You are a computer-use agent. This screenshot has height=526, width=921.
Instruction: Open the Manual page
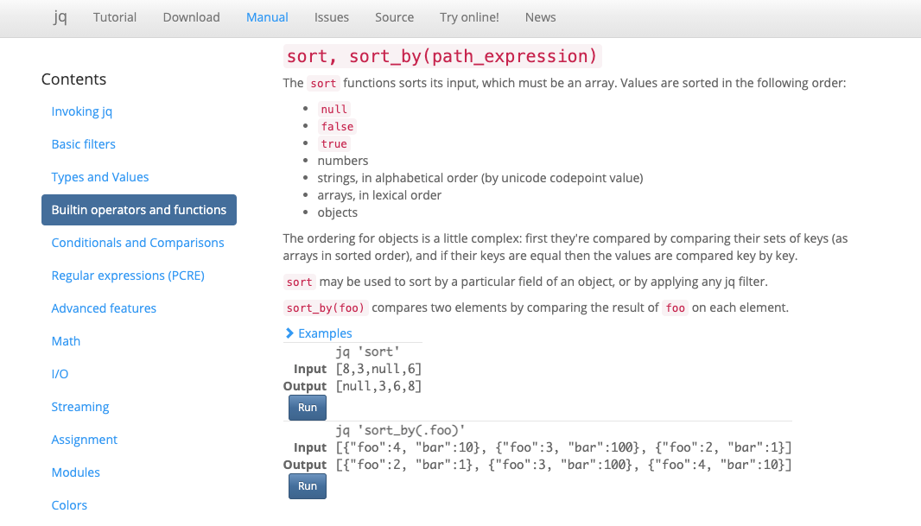266,17
